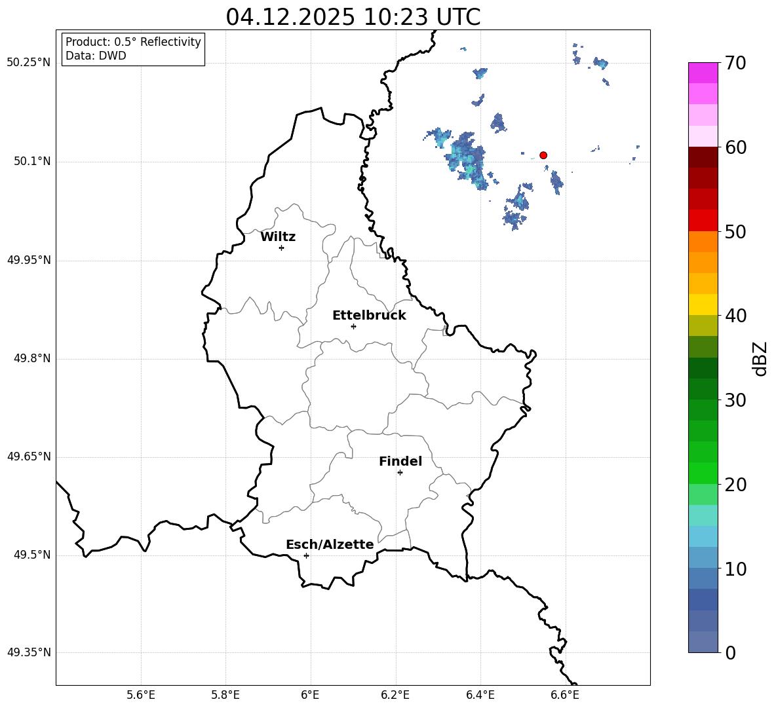Click the yellow colorbar segment above 40

[x=703, y=305]
